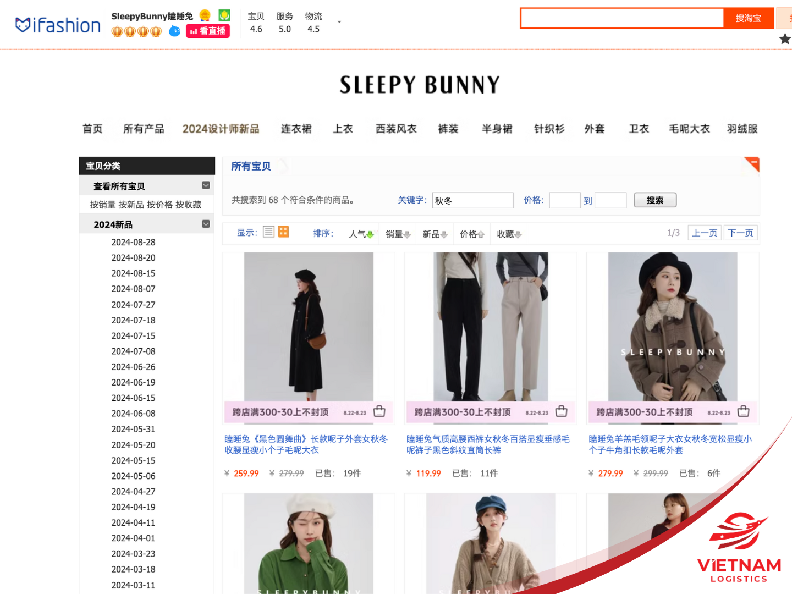Select the 2024-08-28 new arrivals entry
Viewport: 792px width, 594px height.
pyautogui.click(x=134, y=242)
